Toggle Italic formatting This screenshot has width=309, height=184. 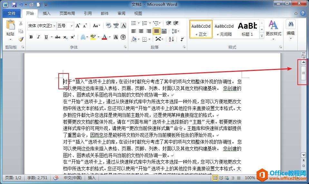pos(38,37)
